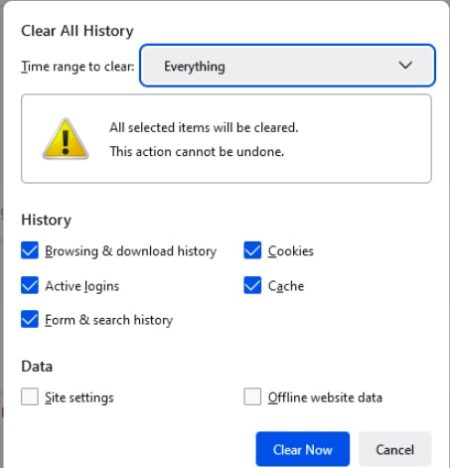Uncheck Browsing & download history checkbox
This screenshot has height=468, width=451.
(x=30, y=250)
